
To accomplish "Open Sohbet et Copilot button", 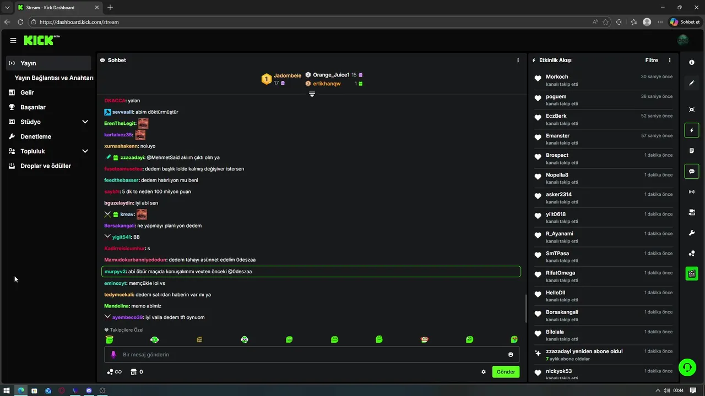I will tap(685, 22).
